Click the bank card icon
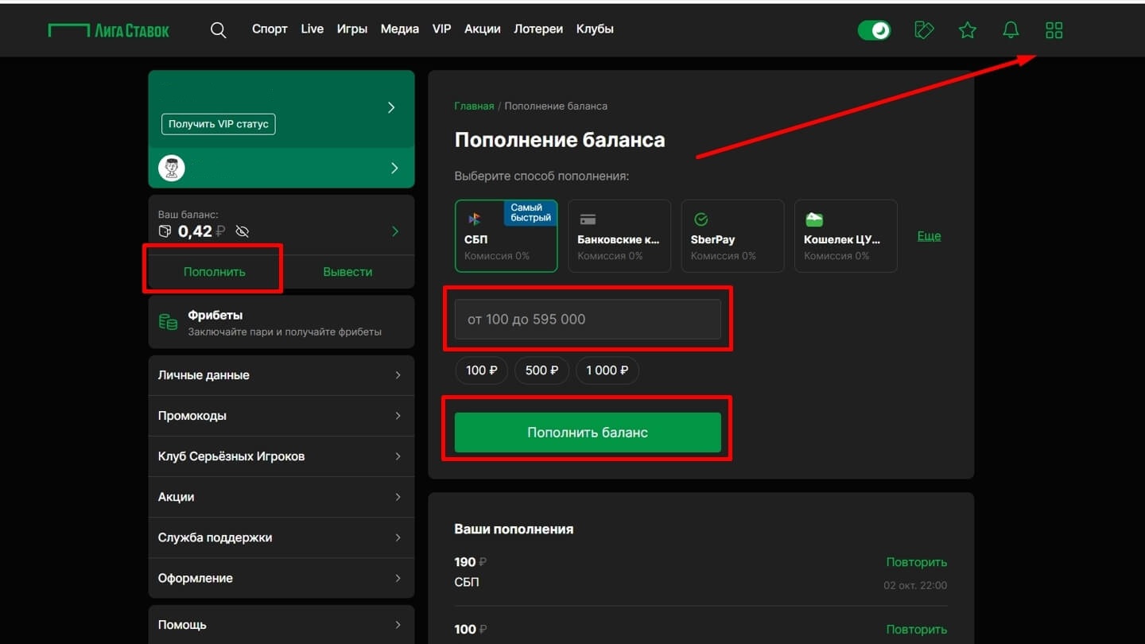The image size is (1145, 644). coord(588,219)
